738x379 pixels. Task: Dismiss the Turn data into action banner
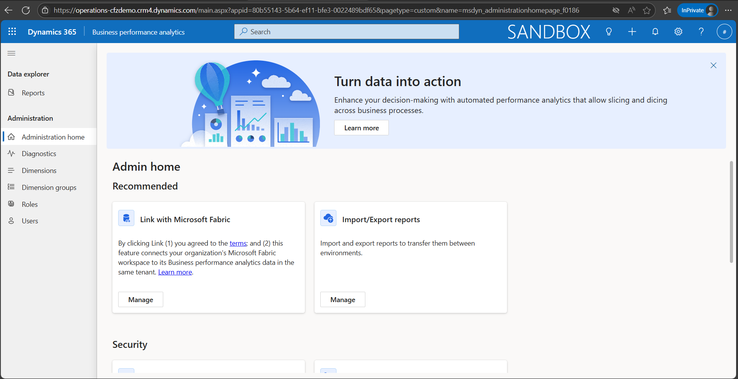coord(713,65)
